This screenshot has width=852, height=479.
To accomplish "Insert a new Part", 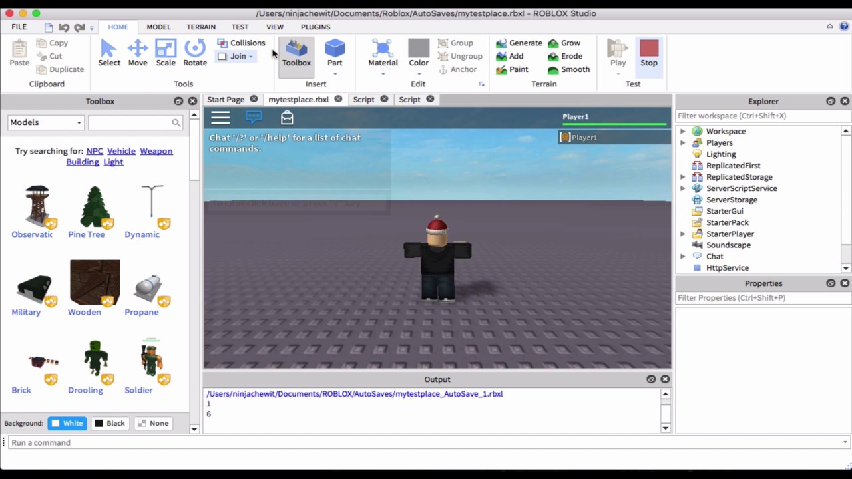I will pyautogui.click(x=335, y=53).
